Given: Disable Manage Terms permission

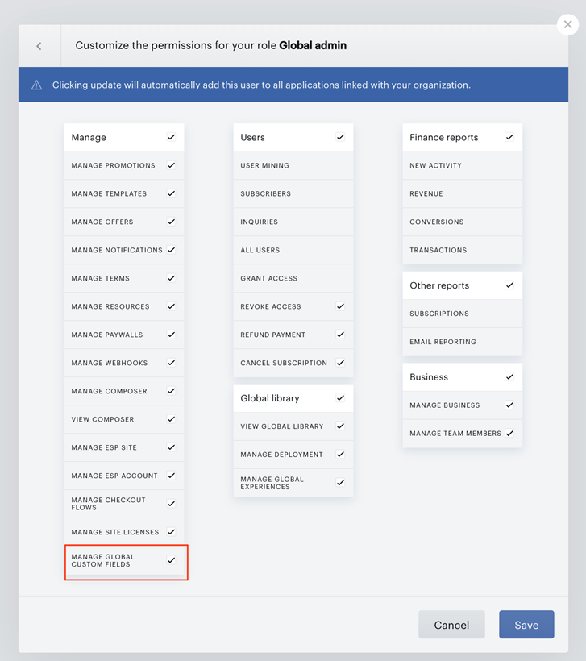Looking at the screenshot, I should tap(171, 278).
